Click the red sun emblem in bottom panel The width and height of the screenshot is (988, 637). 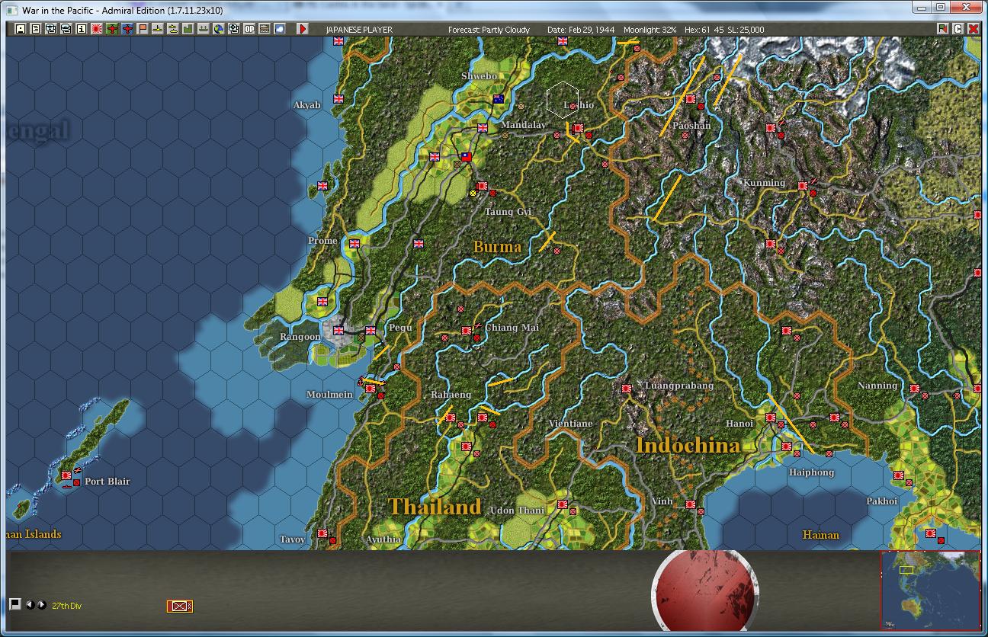click(x=706, y=591)
